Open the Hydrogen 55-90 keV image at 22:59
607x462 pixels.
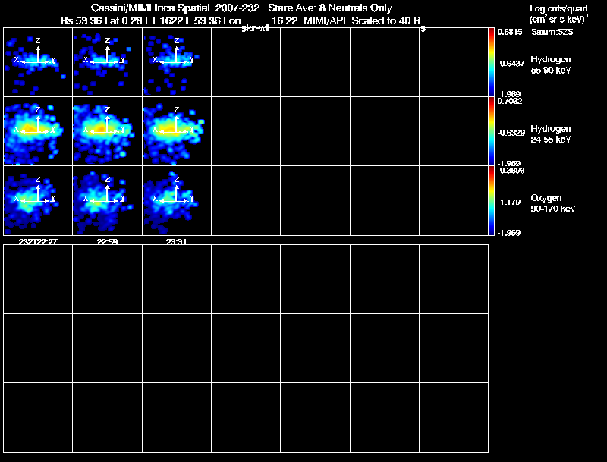click(x=107, y=62)
